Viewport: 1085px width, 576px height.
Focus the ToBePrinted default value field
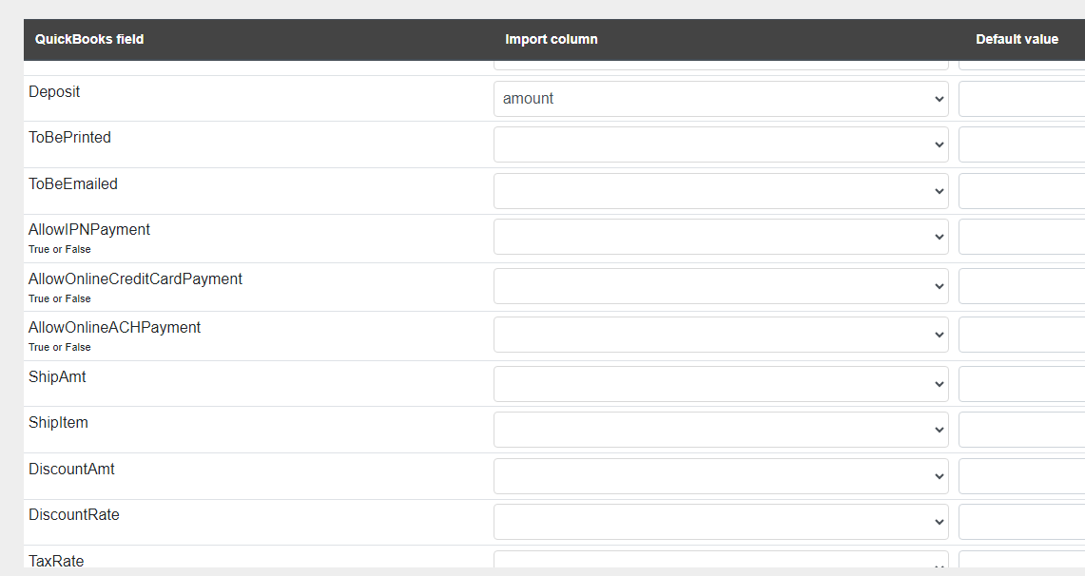(1022, 144)
